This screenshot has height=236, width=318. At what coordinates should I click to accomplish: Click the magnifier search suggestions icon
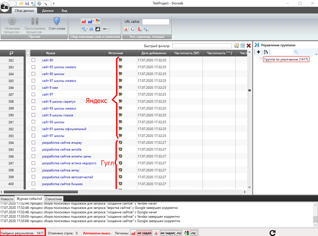pos(84,29)
